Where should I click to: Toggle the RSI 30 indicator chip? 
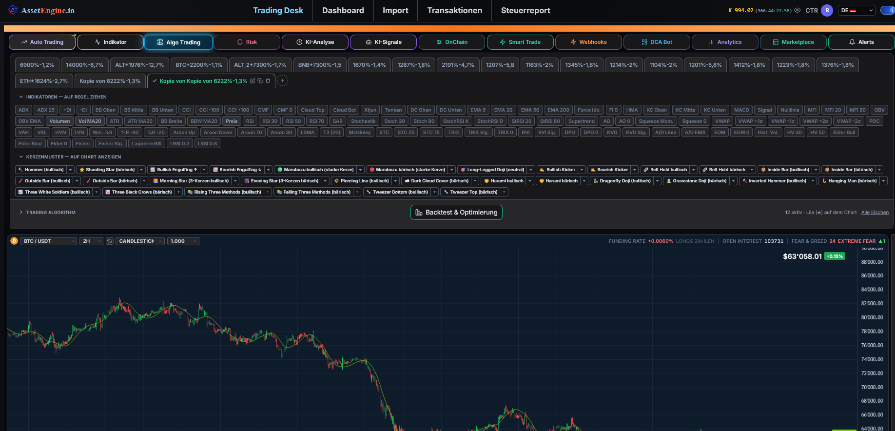[270, 121]
